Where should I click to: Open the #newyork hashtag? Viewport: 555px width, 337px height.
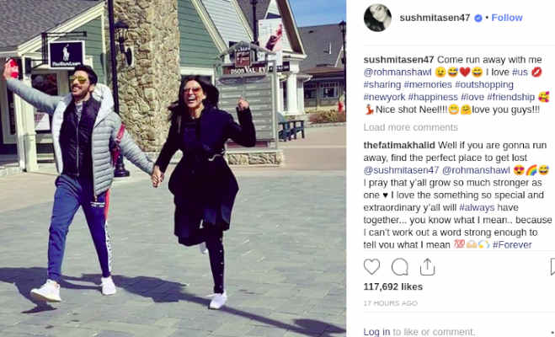click(x=384, y=97)
